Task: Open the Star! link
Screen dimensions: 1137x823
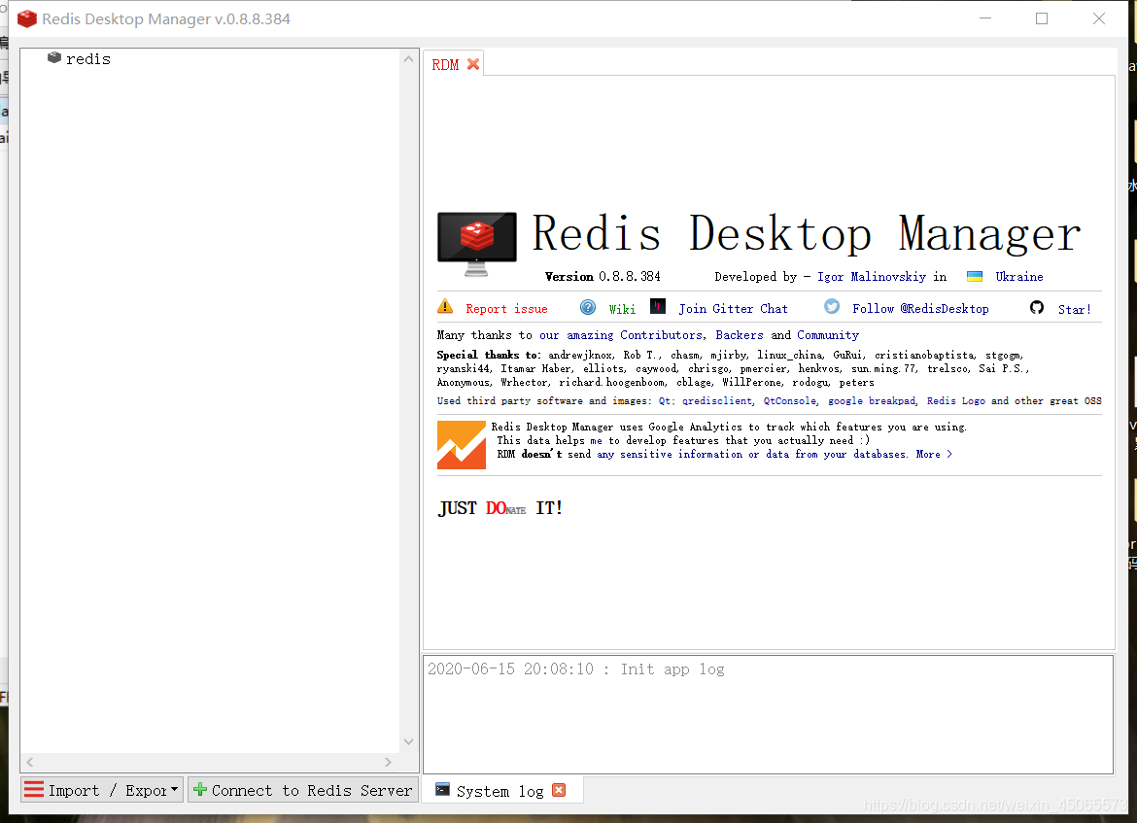Action: click(1074, 310)
